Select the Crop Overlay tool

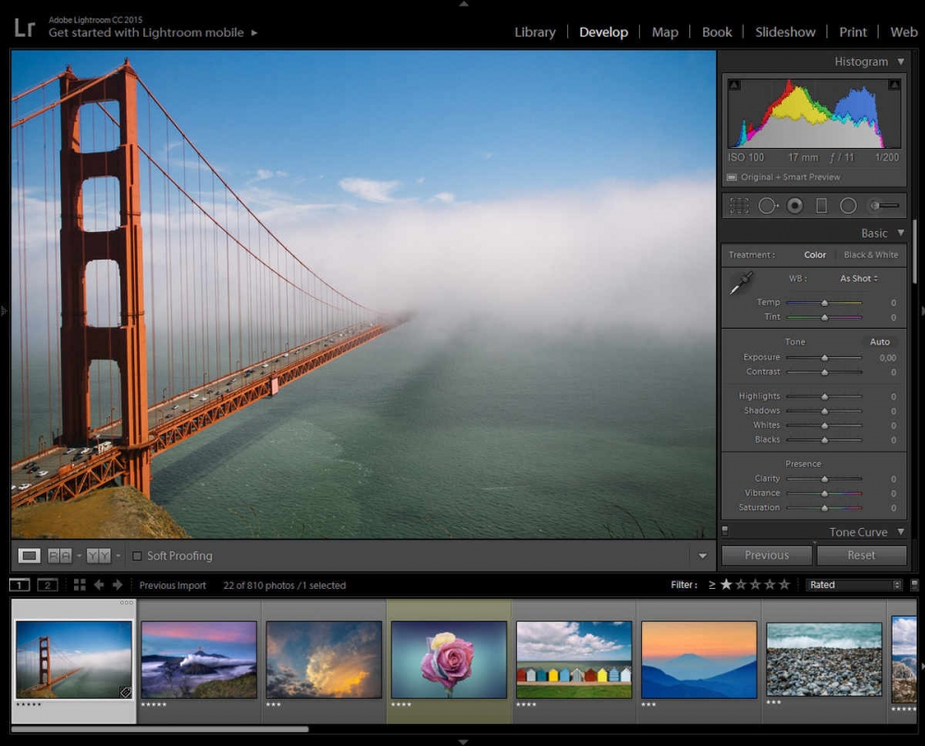click(x=738, y=205)
